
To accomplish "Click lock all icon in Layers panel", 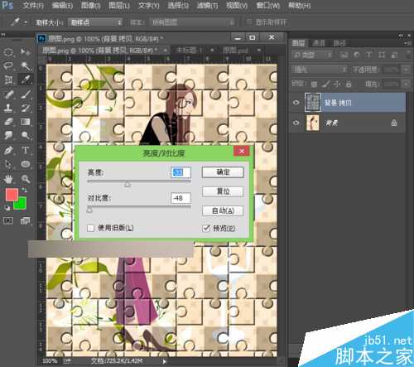I will (x=349, y=84).
